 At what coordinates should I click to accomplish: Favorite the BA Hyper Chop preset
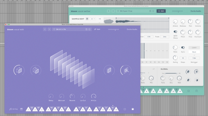[118, 11]
